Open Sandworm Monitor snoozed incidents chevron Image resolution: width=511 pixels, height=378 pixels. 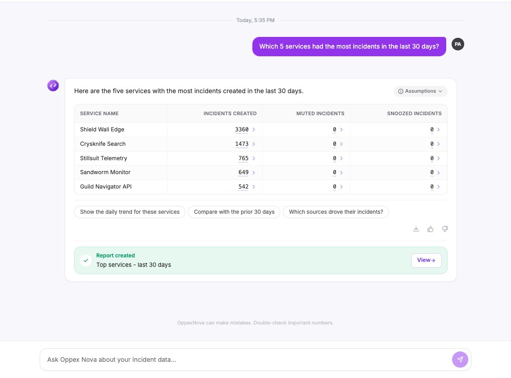pyautogui.click(x=438, y=172)
